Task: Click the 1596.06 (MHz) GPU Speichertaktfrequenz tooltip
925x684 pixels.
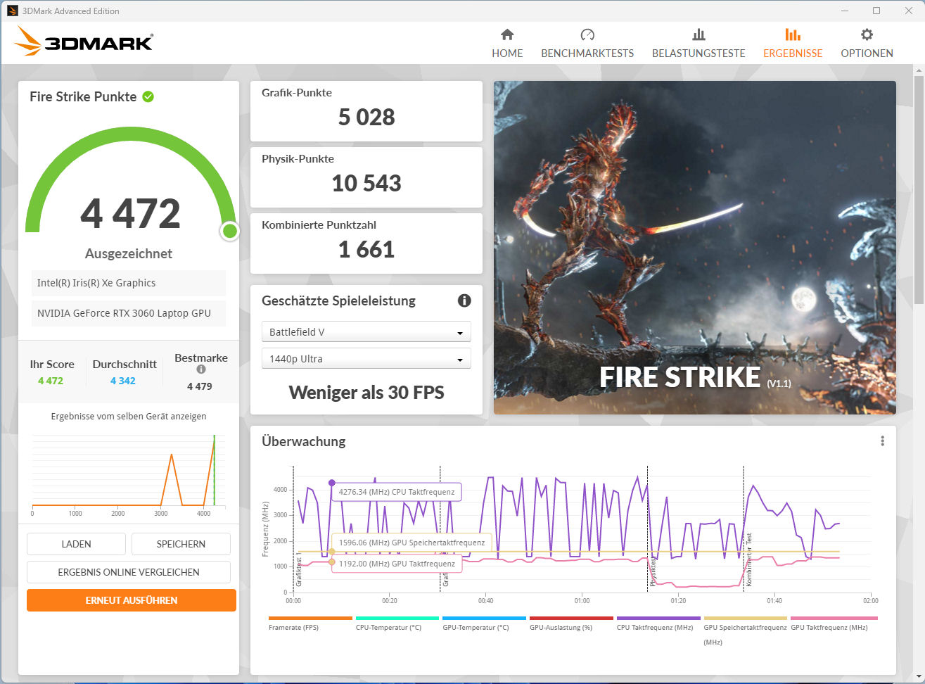Action: click(x=412, y=543)
